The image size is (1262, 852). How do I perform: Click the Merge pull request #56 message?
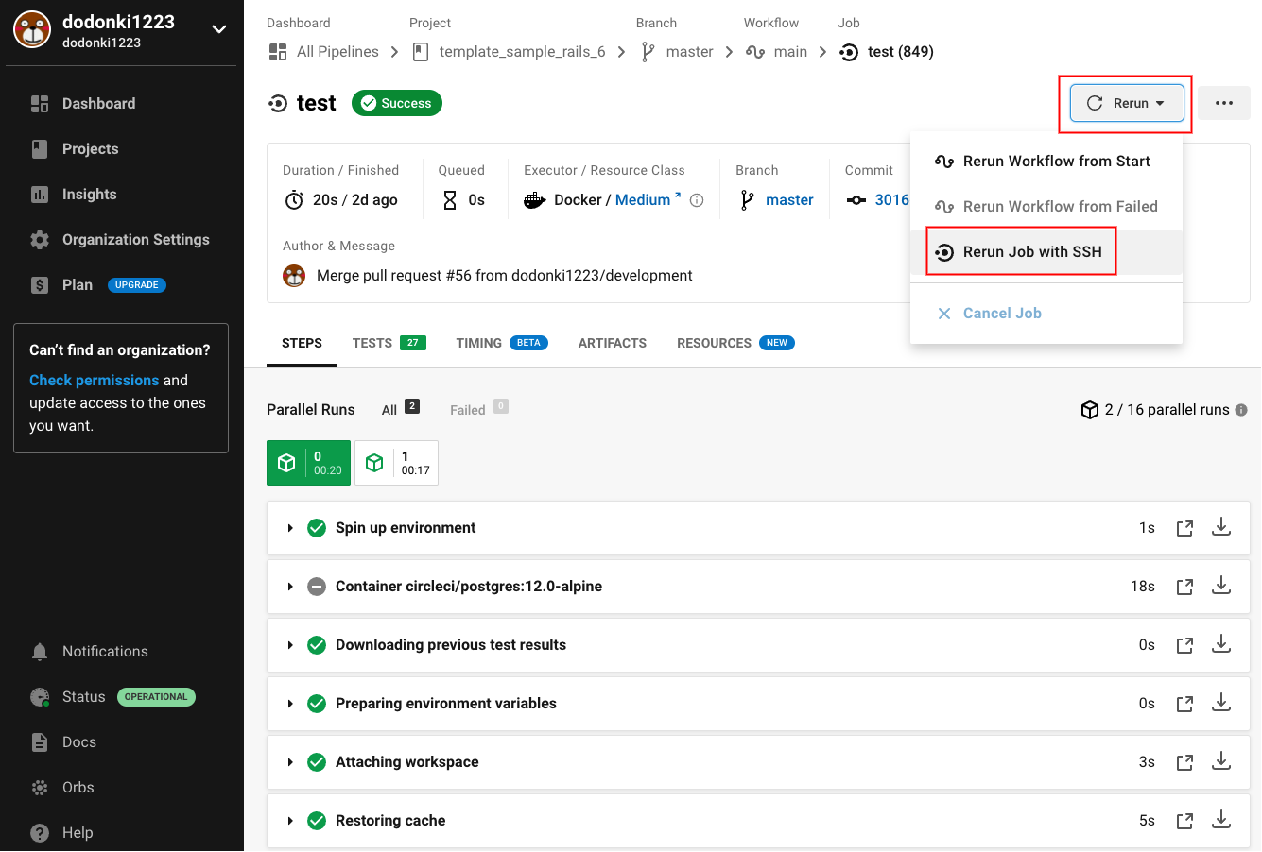pyautogui.click(x=505, y=276)
